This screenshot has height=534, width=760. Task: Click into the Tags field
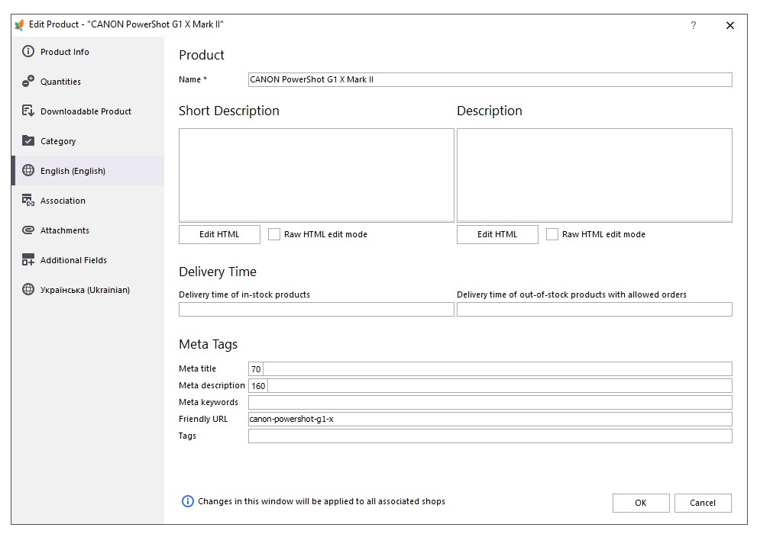coord(490,436)
